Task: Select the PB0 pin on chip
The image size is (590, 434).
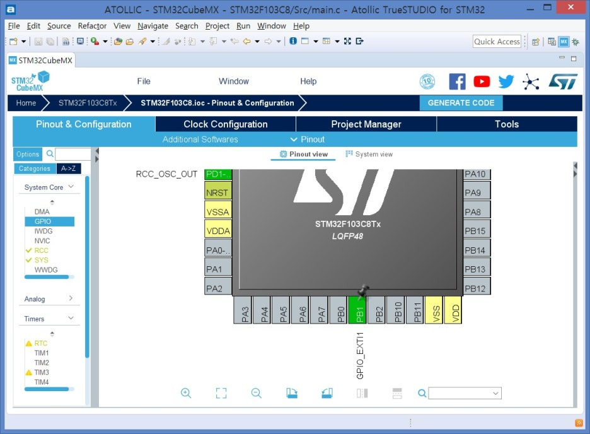Action: (x=338, y=310)
